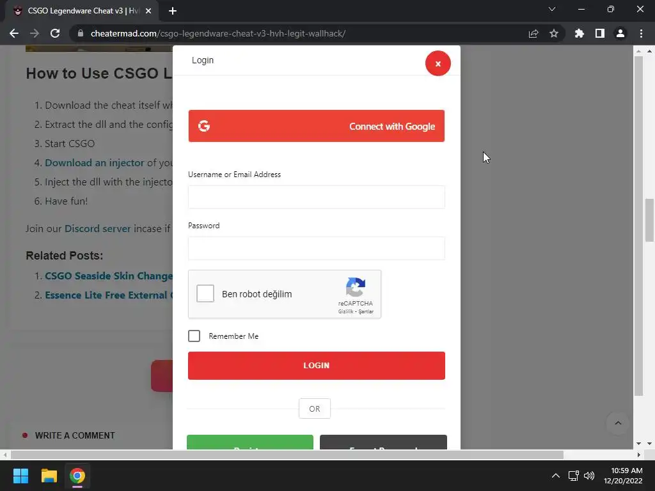Bookmark this page with the star icon
Image resolution: width=655 pixels, height=491 pixels.
point(554,33)
